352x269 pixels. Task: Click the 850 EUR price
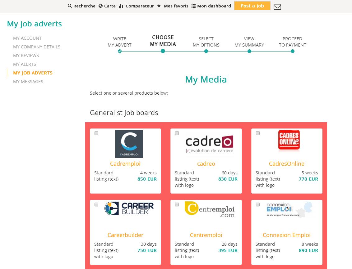pyautogui.click(x=147, y=179)
